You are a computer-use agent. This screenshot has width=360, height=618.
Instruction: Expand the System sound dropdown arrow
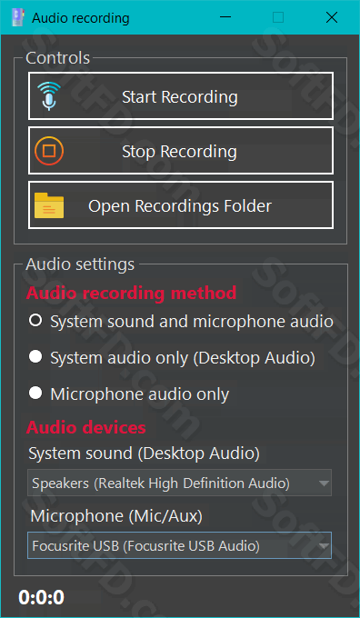[324, 483]
